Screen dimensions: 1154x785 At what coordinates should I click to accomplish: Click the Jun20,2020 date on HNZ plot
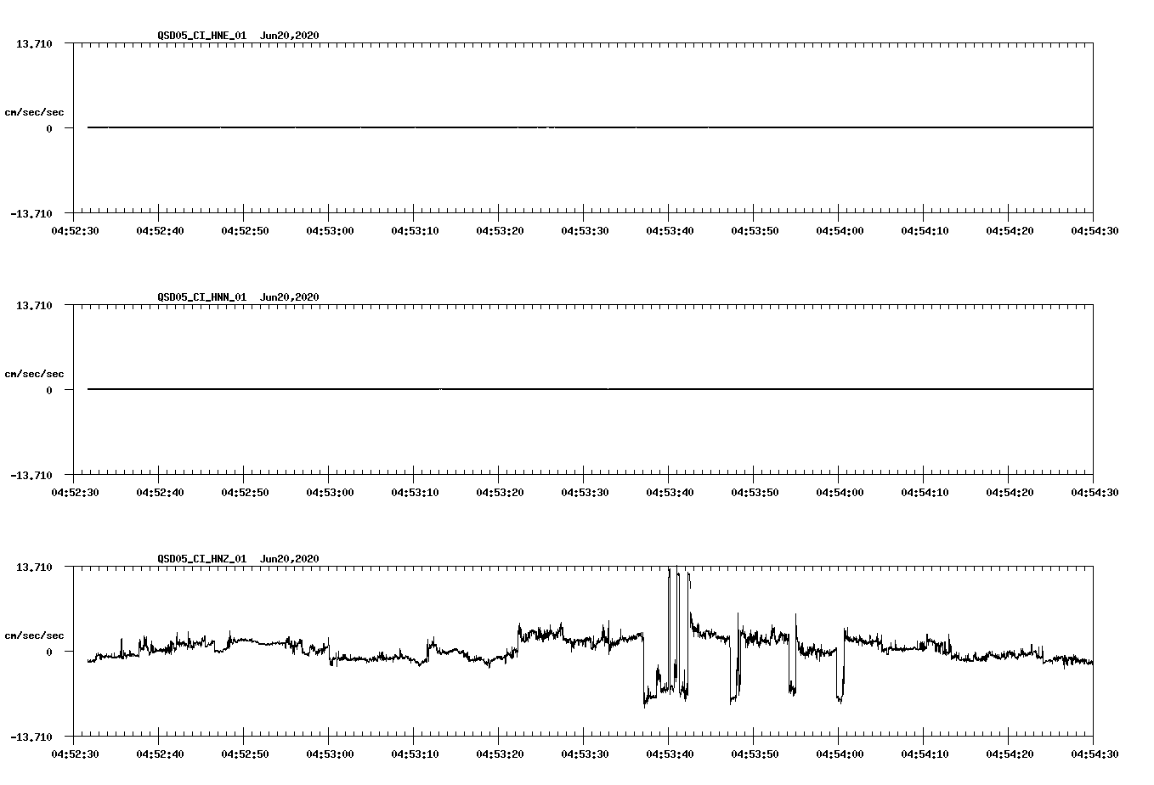[289, 559]
